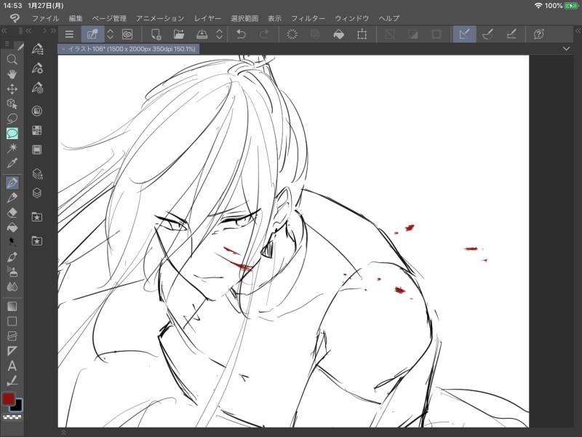
Task: Redo the undone action
Action: [264, 34]
